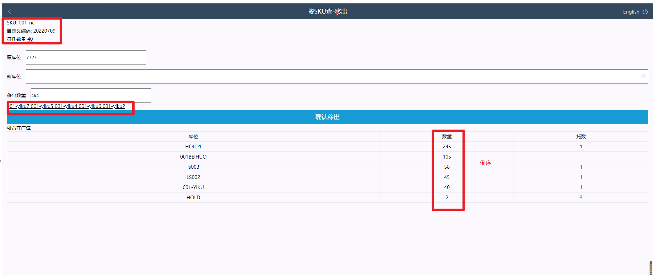Click suggested location 001-yiku5
Screen dimensions: 653x275
[x=42, y=106]
